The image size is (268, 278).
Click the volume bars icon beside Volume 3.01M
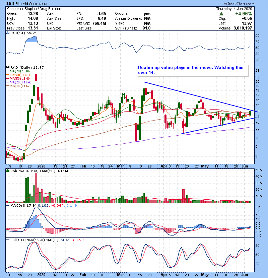(x=8, y=171)
